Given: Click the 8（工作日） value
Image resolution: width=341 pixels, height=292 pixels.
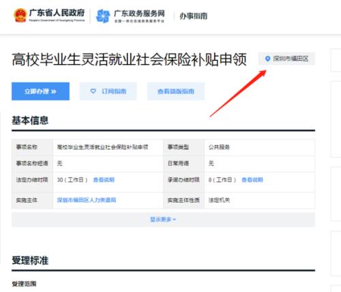Looking at the screenshot, I should tap(222, 180).
